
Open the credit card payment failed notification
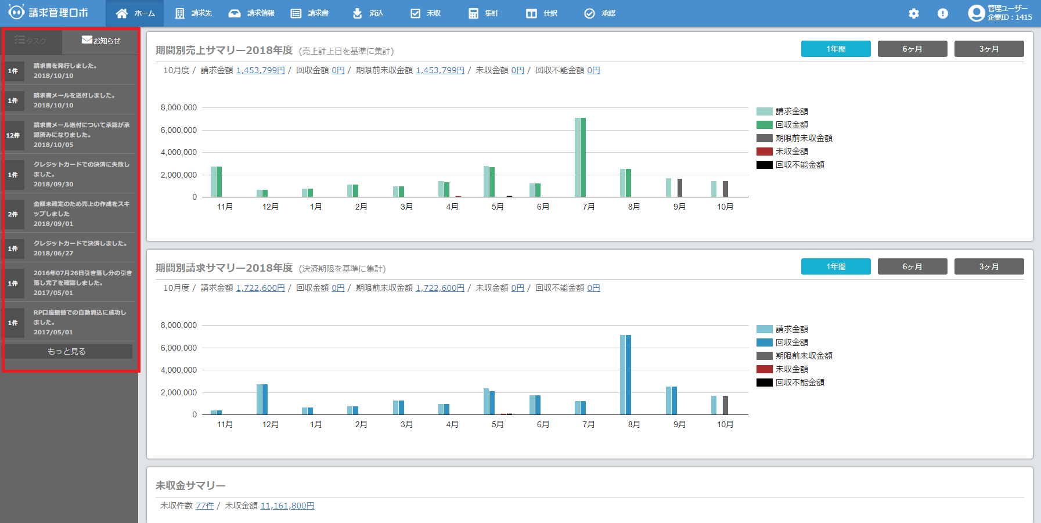(81, 174)
